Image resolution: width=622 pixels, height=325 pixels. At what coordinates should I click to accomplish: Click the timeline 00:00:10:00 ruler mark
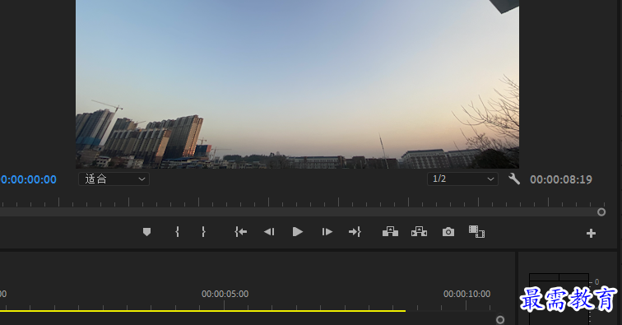pyautogui.click(x=466, y=294)
